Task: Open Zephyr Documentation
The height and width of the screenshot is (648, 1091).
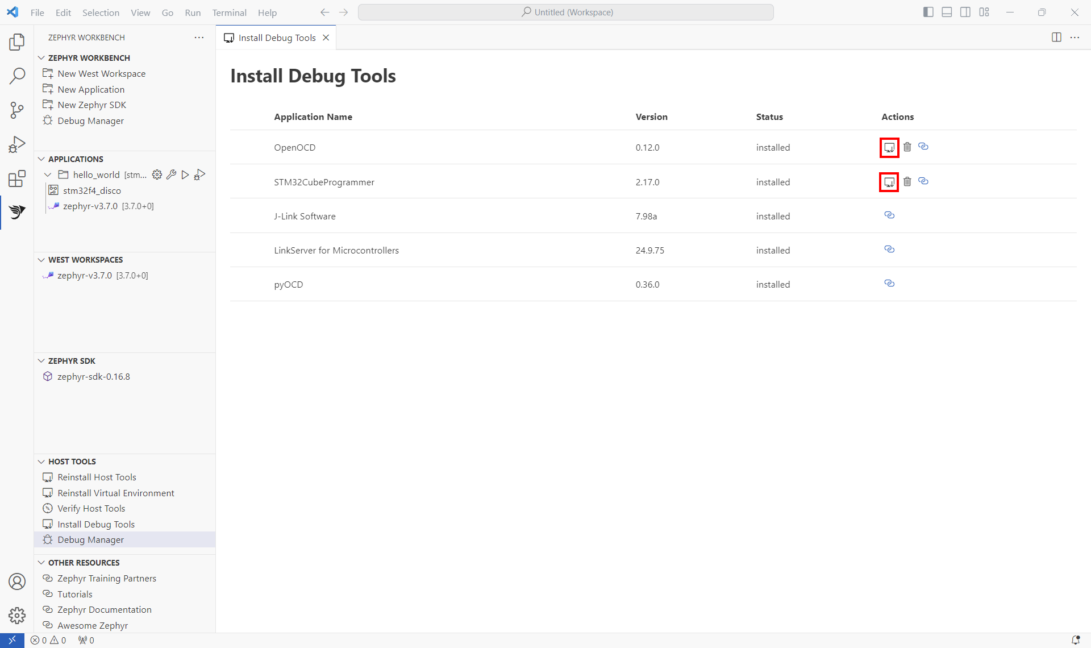Action: (x=105, y=609)
